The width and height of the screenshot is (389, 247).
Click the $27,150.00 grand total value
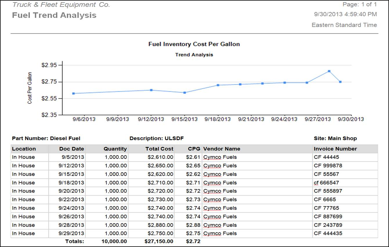[159, 241]
